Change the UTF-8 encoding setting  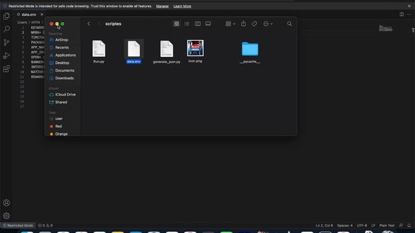[362, 225]
